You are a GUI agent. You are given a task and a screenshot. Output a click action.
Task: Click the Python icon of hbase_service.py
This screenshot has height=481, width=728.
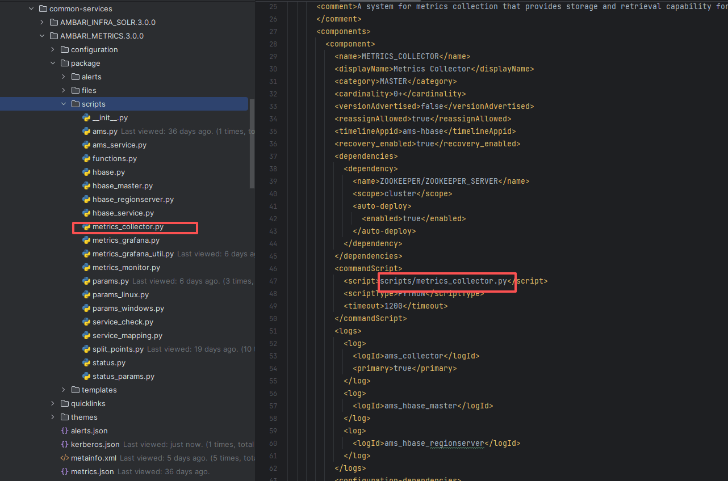click(x=86, y=213)
